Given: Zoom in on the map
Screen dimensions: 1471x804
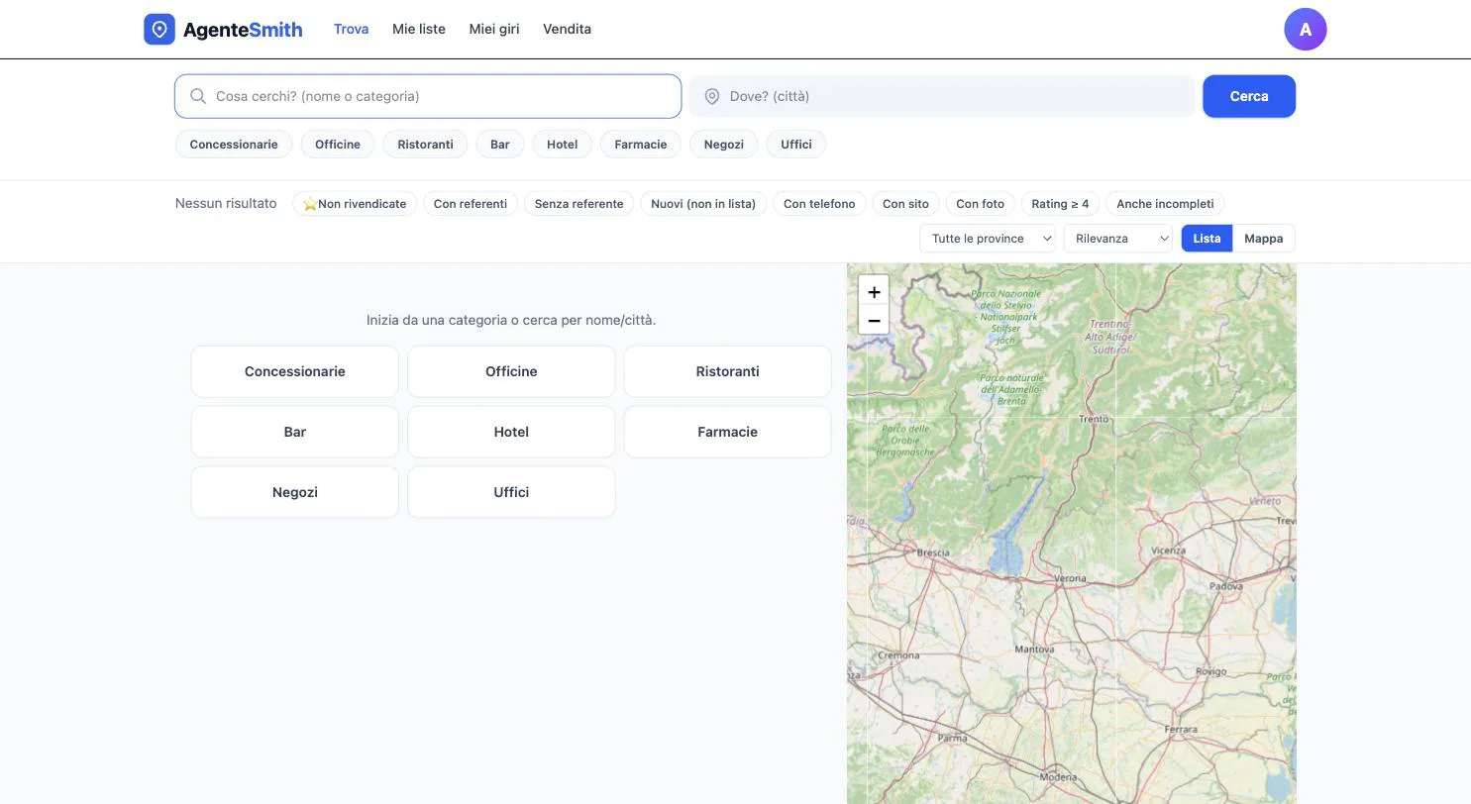Looking at the screenshot, I should (x=874, y=291).
